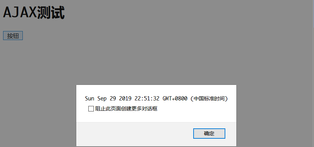Click the month Sep in the alert message

coord(102,99)
